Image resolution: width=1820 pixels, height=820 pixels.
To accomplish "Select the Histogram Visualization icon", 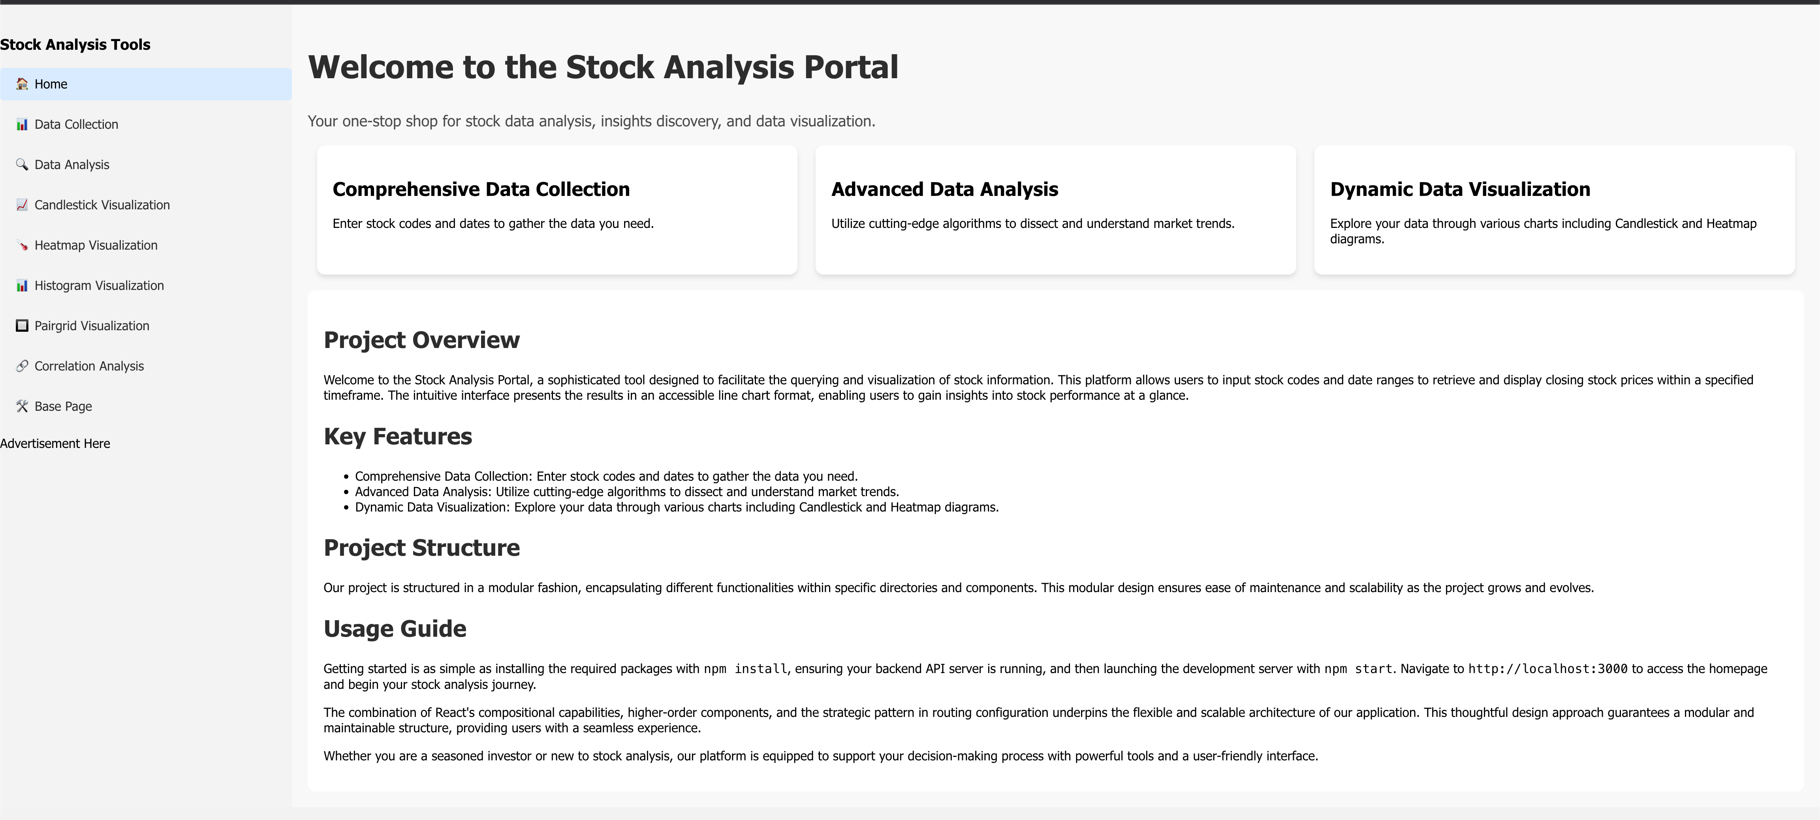I will (22, 285).
